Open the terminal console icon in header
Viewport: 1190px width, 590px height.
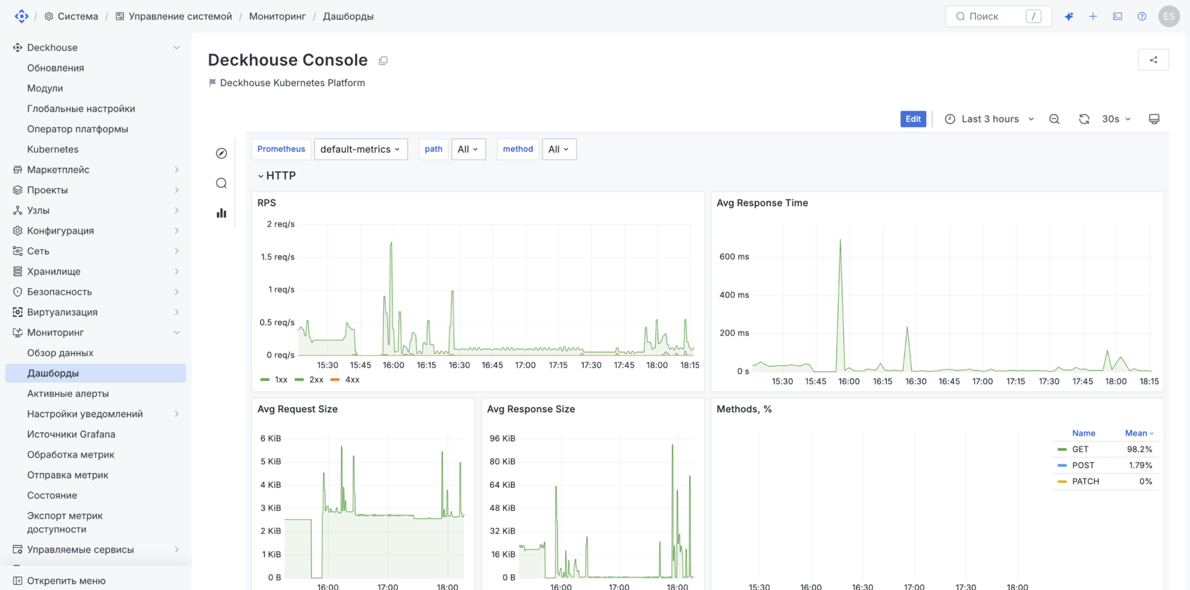1117,16
